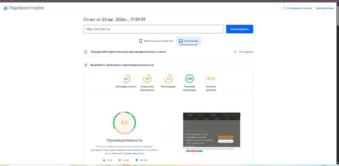Viewport: 339px width, 166px height.
Task: Click the PageSpeed Insights logo icon
Action: (x=6, y=8)
